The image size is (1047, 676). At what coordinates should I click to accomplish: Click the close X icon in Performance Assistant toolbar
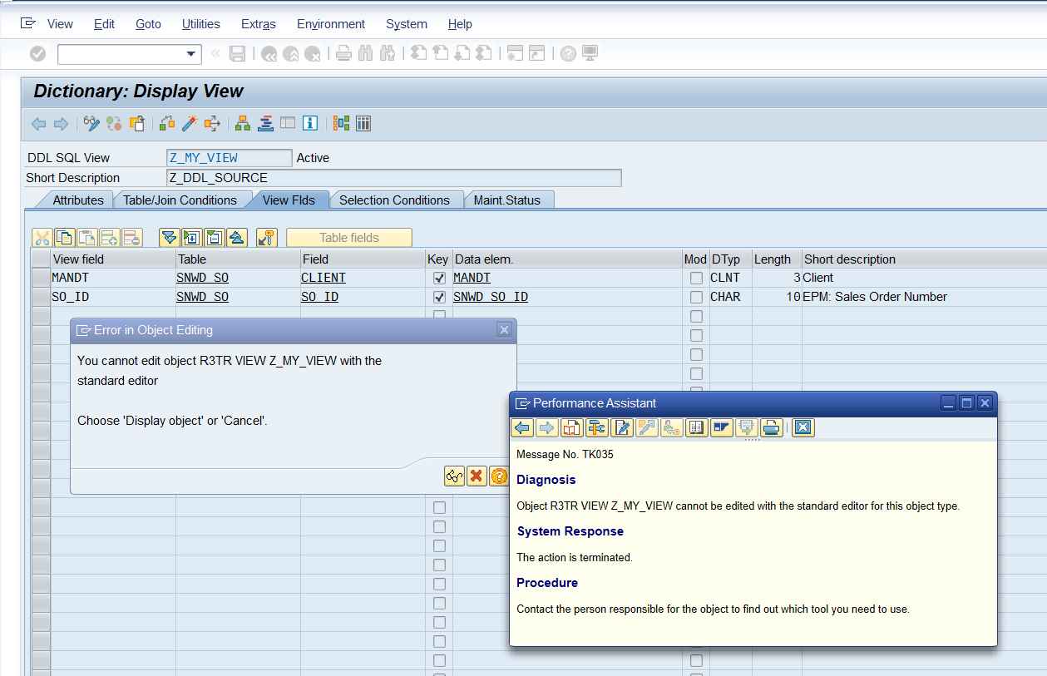(x=803, y=427)
